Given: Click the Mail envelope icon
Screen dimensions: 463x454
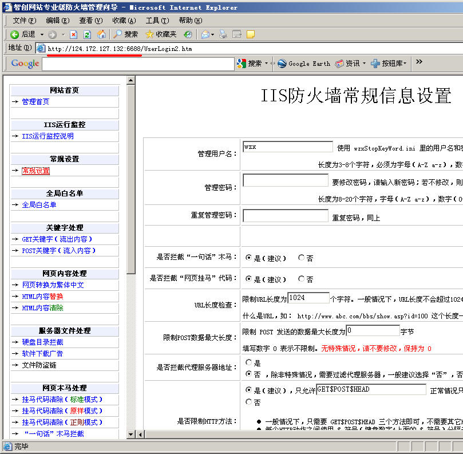Looking at the screenshot, I should point(205,34).
